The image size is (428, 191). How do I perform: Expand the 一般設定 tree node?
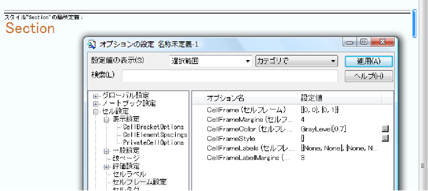pos(106,151)
